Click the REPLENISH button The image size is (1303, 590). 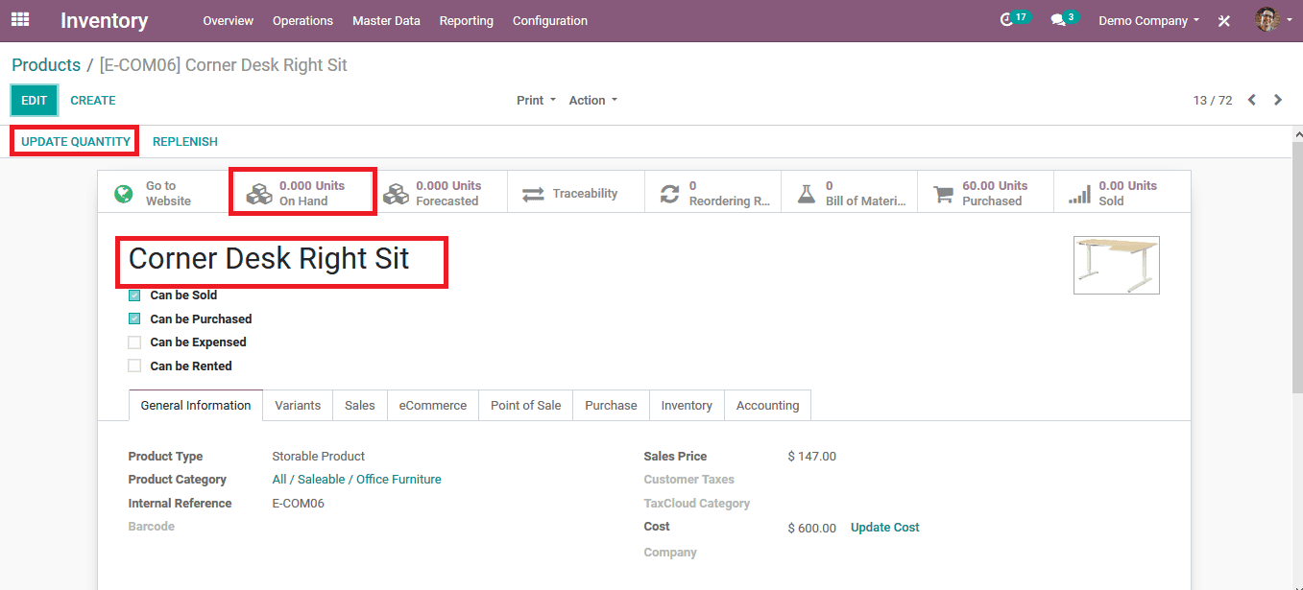point(185,141)
